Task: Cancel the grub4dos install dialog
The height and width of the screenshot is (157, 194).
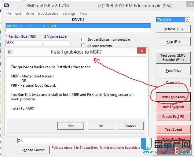Action: [x=130, y=126]
